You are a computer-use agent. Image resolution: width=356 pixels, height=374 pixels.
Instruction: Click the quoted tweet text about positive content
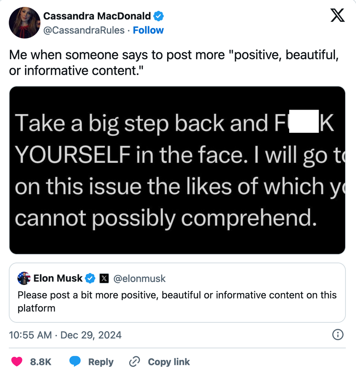(177, 301)
